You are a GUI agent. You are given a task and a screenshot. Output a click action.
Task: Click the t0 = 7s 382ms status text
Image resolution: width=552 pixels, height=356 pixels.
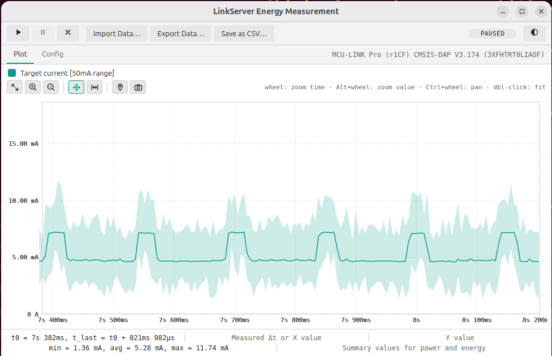pos(93,338)
